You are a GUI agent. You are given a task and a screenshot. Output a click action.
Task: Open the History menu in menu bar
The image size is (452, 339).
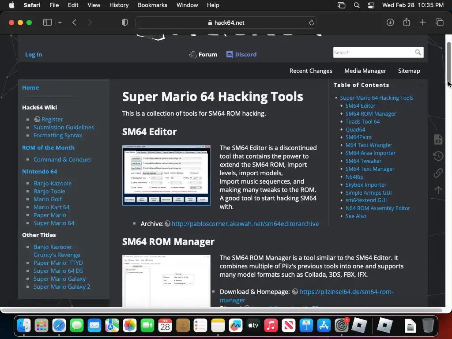[x=119, y=5]
